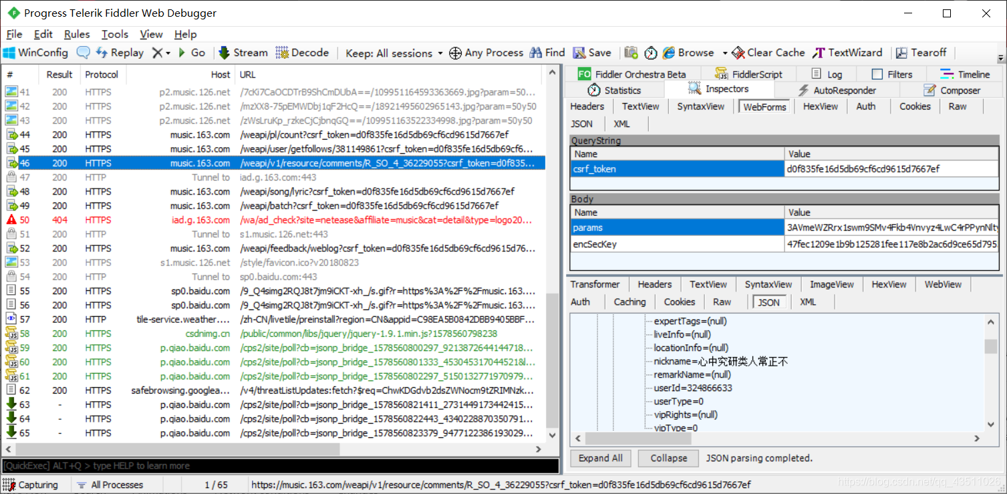Open the Filters tab
This screenshot has width=1007, height=494.
pos(891,74)
